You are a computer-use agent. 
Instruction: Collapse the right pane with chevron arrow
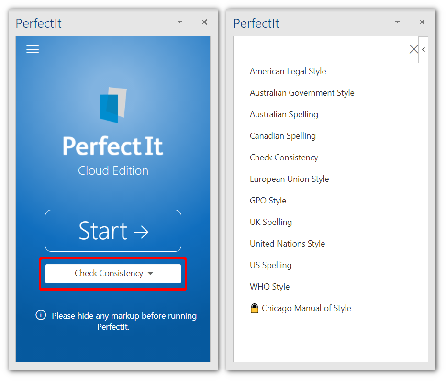point(424,49)
